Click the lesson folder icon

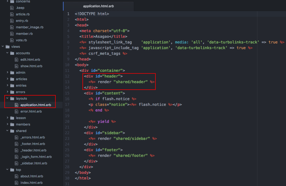tap(12, 118)
